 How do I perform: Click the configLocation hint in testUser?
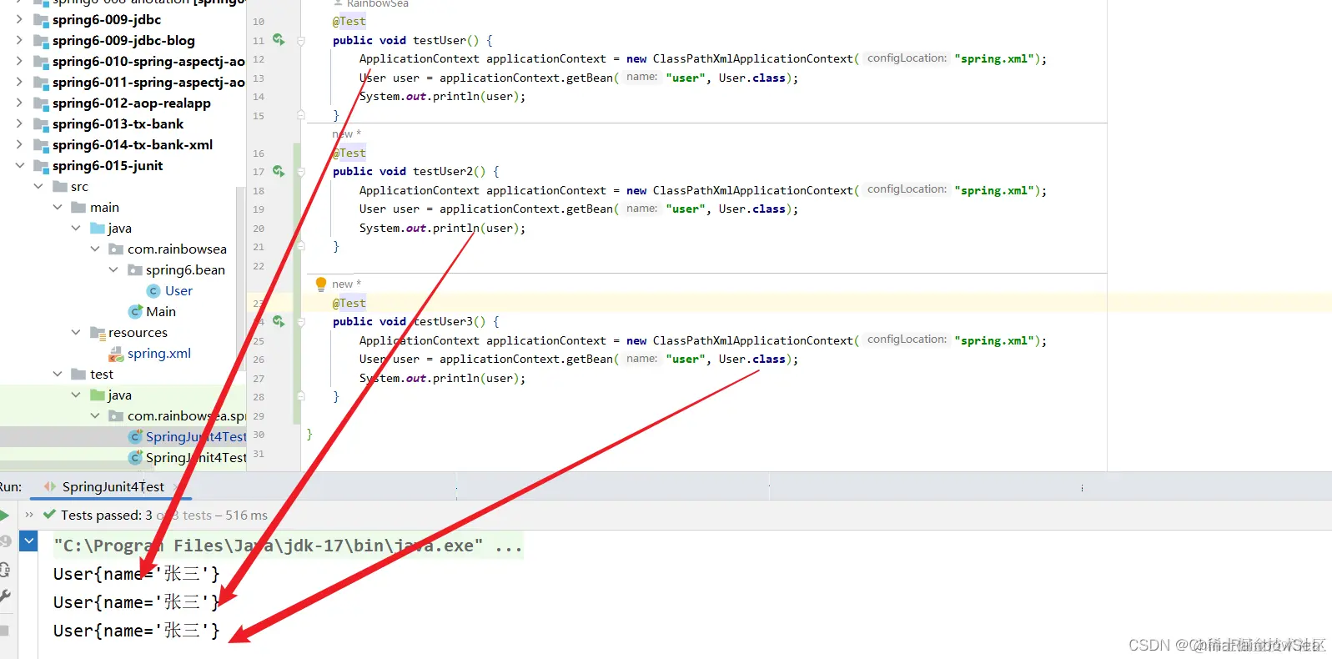907,58
